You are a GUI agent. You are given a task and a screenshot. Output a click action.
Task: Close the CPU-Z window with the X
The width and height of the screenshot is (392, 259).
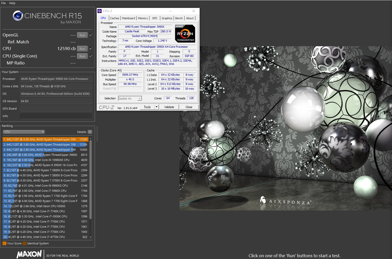tap(194, 11)
